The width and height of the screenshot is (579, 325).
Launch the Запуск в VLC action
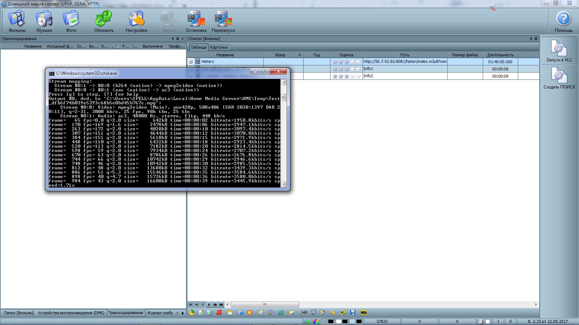[559, 51]
